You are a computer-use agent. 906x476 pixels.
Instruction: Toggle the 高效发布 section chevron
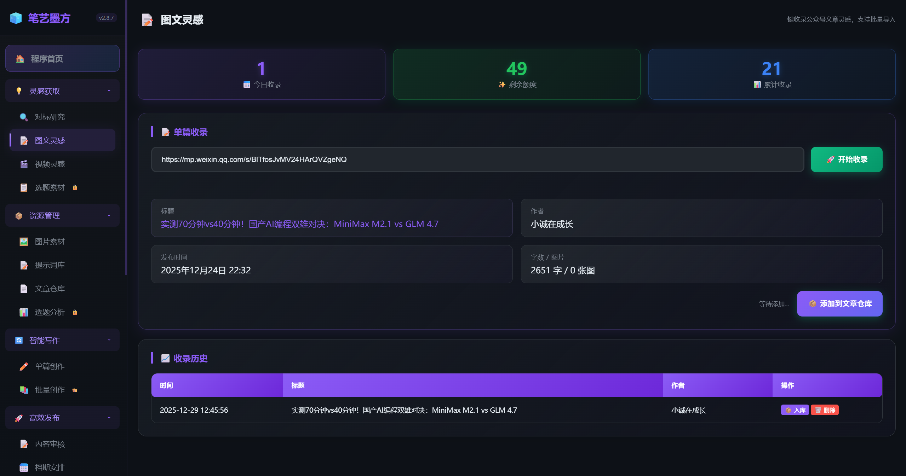coord(109,418)
